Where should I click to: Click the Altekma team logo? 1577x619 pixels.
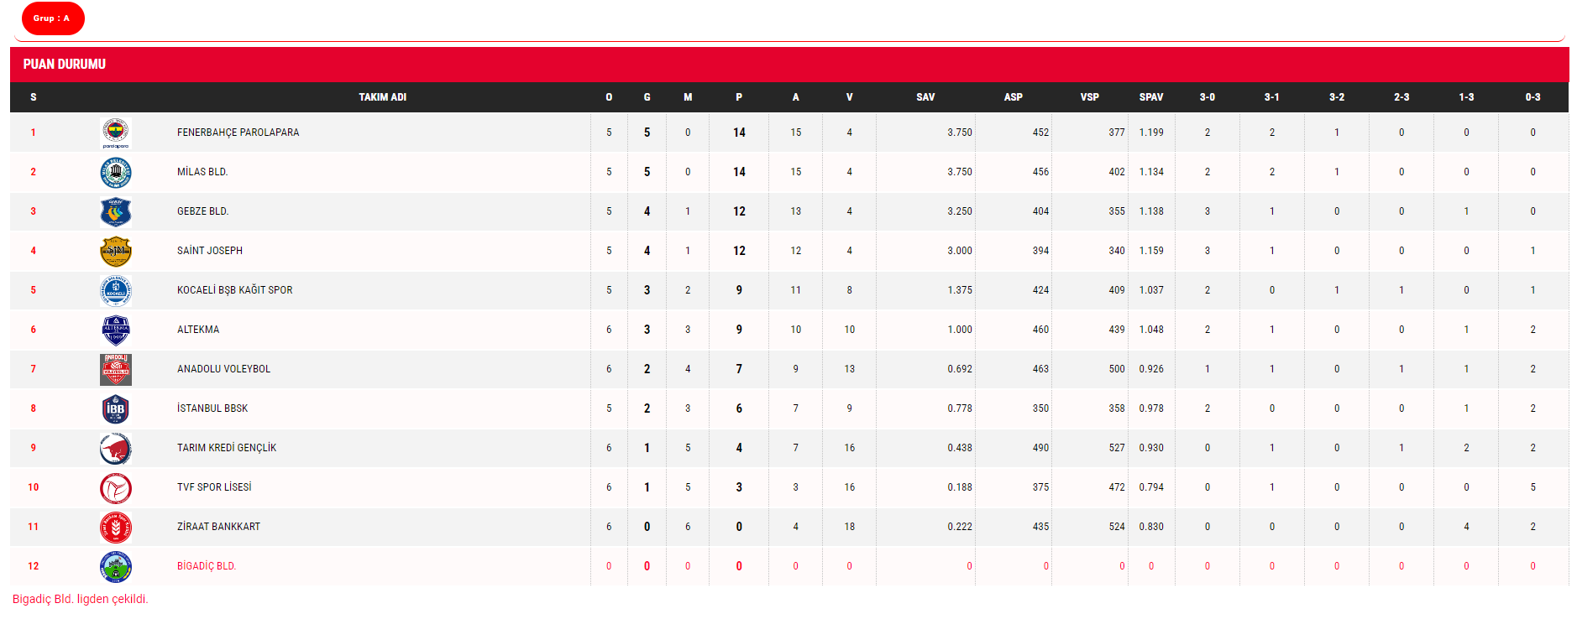point(116,330)
